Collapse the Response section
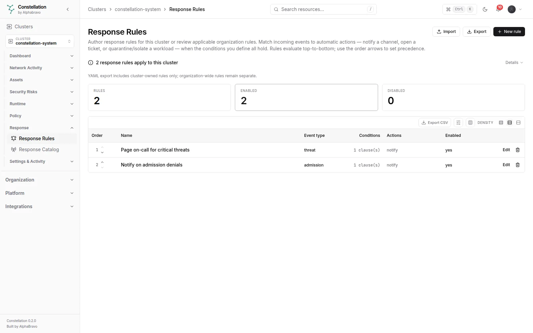The image size is (533, 333). [41, 128]
